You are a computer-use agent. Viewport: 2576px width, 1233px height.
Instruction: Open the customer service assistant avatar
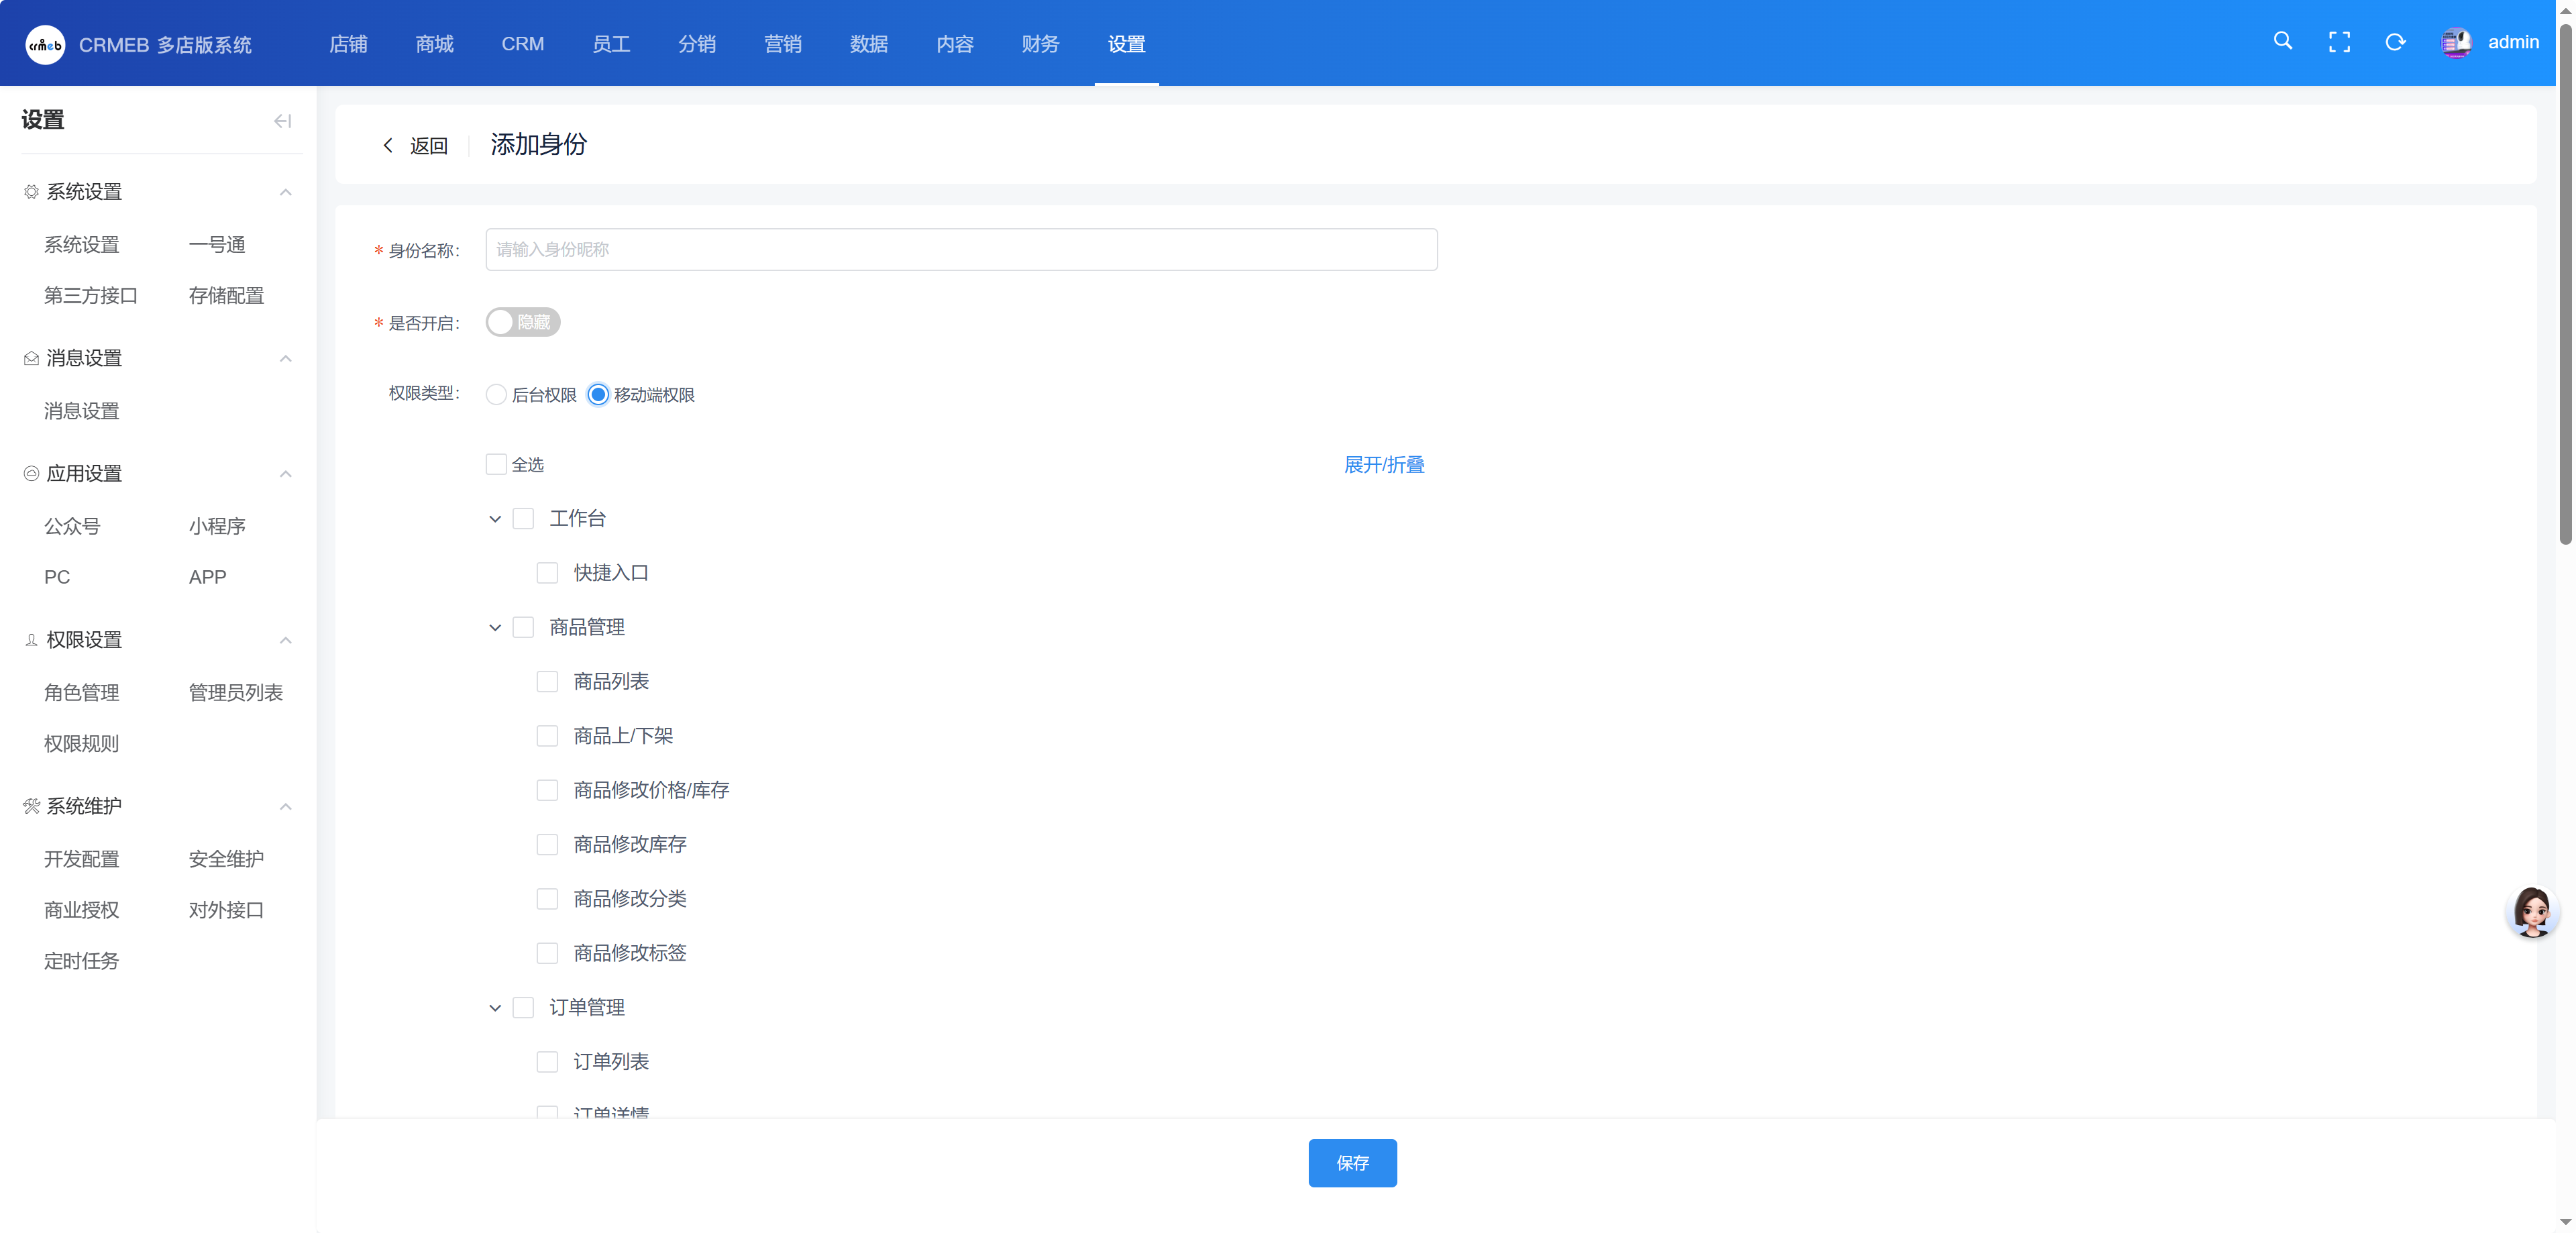point(2532,911)
